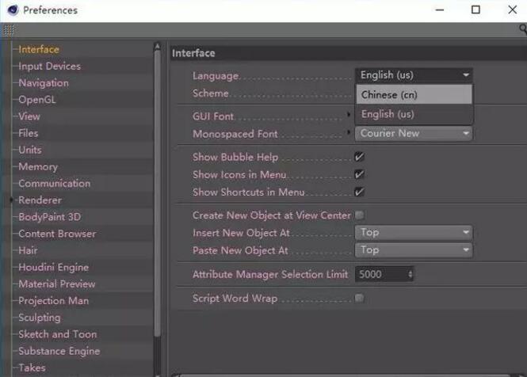Open Paste New Object At dropdown

(x=413, y=250)
